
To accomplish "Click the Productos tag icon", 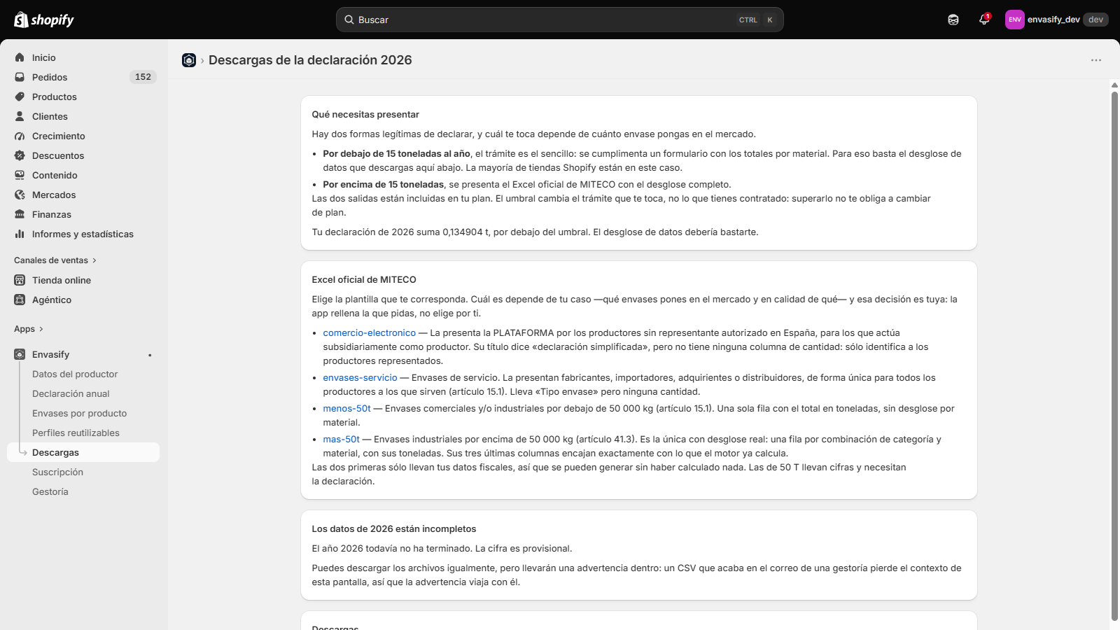I will click(20, 97).
